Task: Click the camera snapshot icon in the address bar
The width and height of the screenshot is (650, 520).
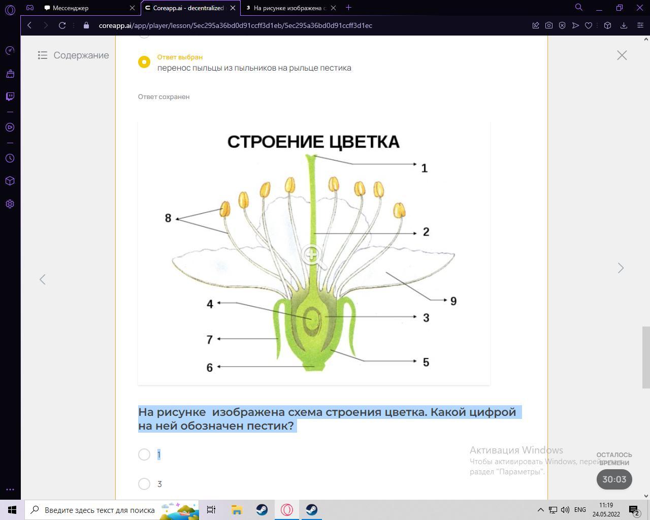Action: point(549,25)
